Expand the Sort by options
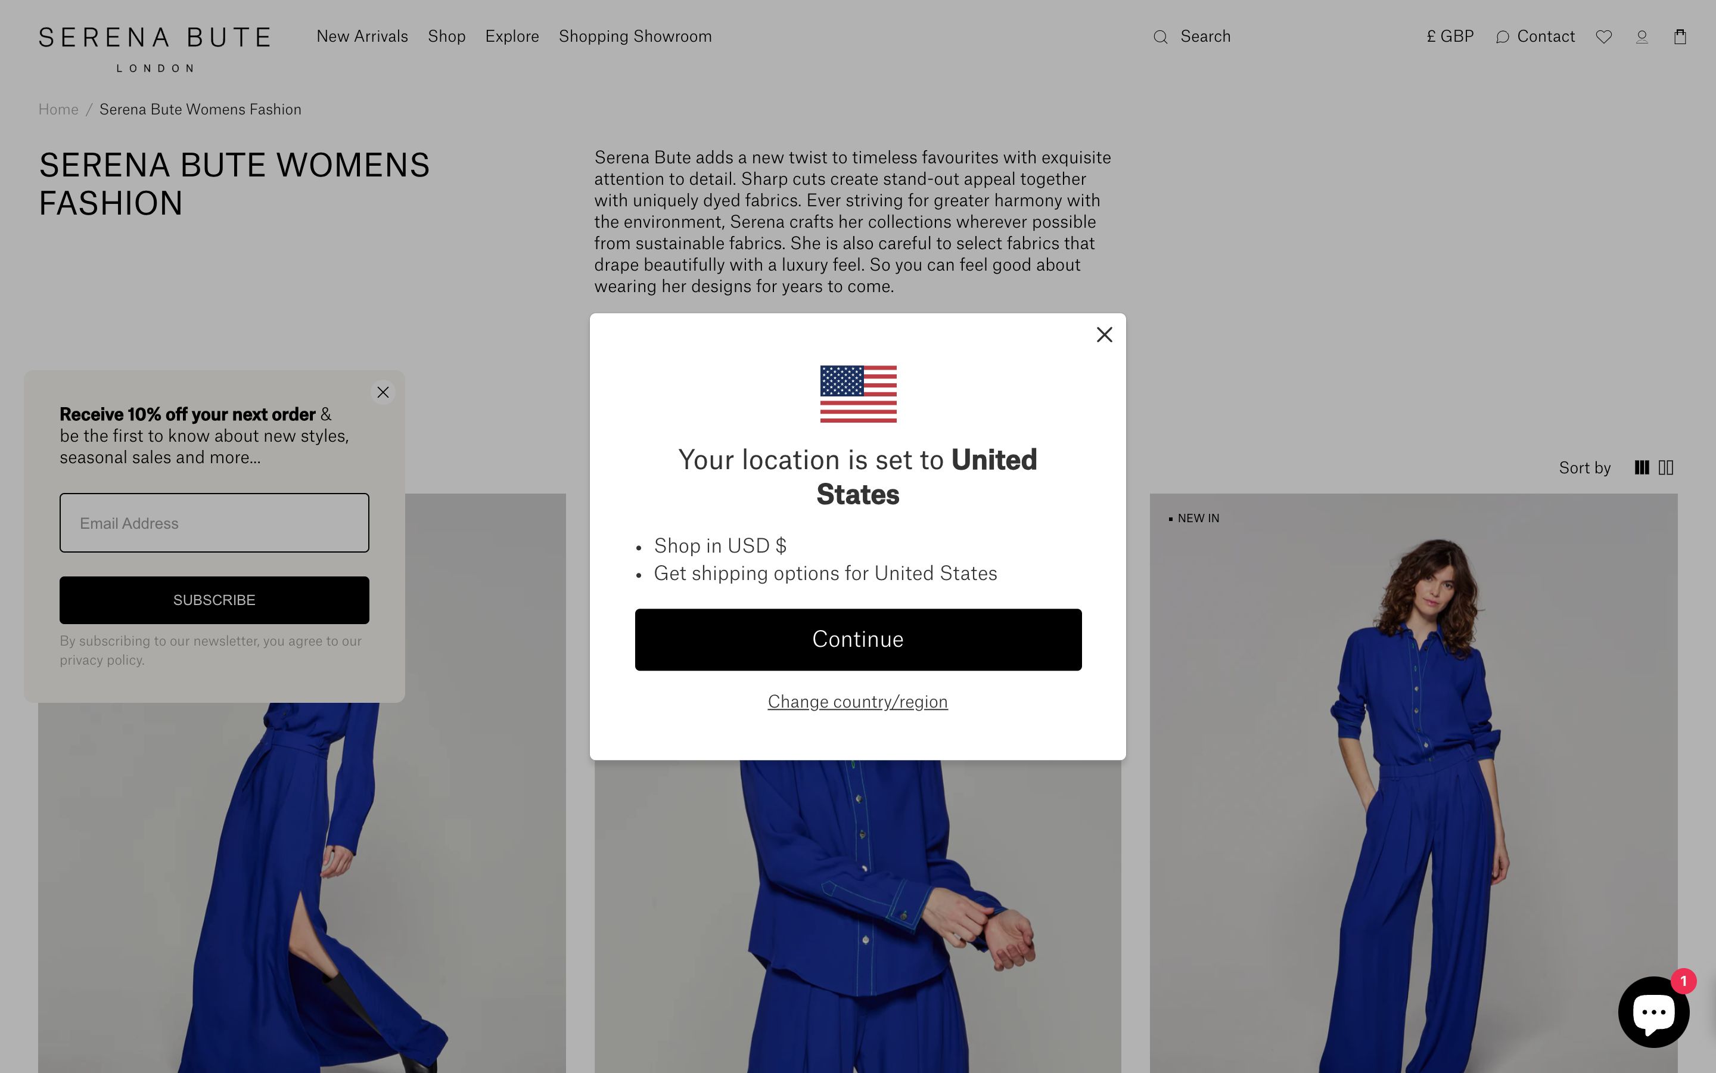Screen dimensions: 1716x1073 pos(1585,469)
